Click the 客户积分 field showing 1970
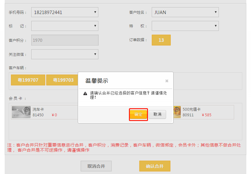 pyautogui.click(x=65, y=40)
